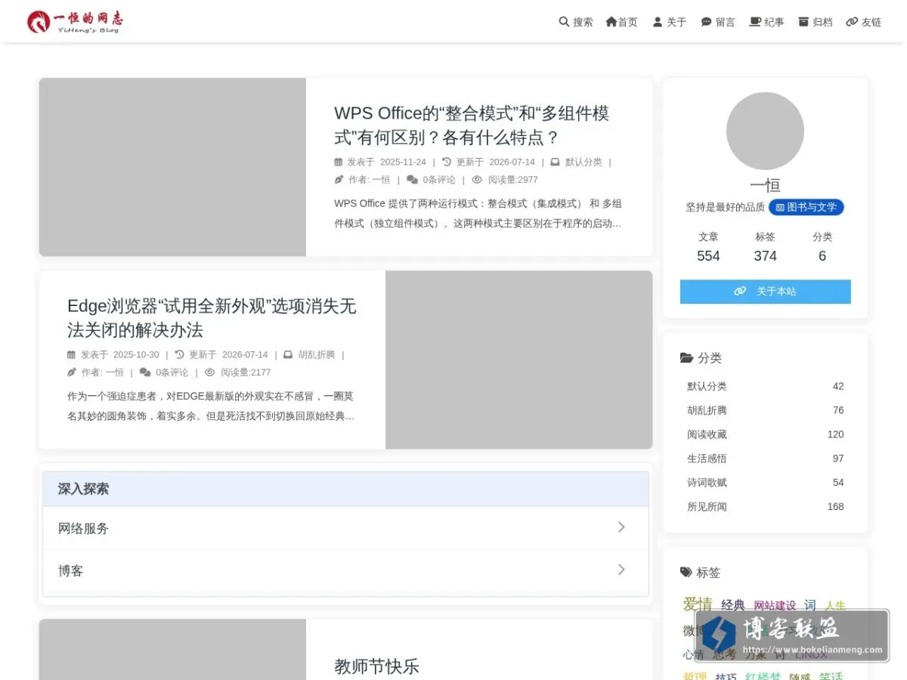
Task: Click 胡乱折腾 link in the Edge post meta
Action: pyautogui.click(x=317, y=354)
